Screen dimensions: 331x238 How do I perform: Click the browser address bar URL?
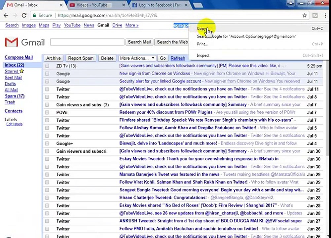[x=107, y=16]
